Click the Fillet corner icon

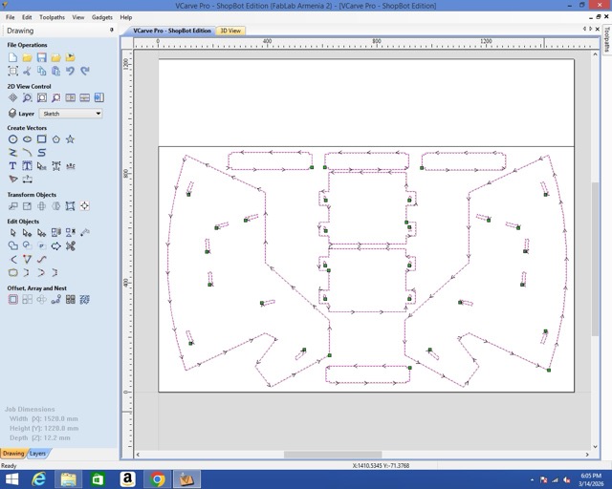point(12,260)
